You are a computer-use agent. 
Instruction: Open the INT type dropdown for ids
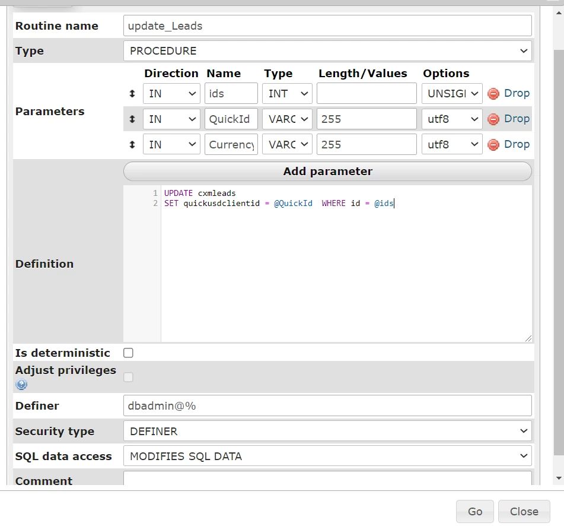click(287, 94)
